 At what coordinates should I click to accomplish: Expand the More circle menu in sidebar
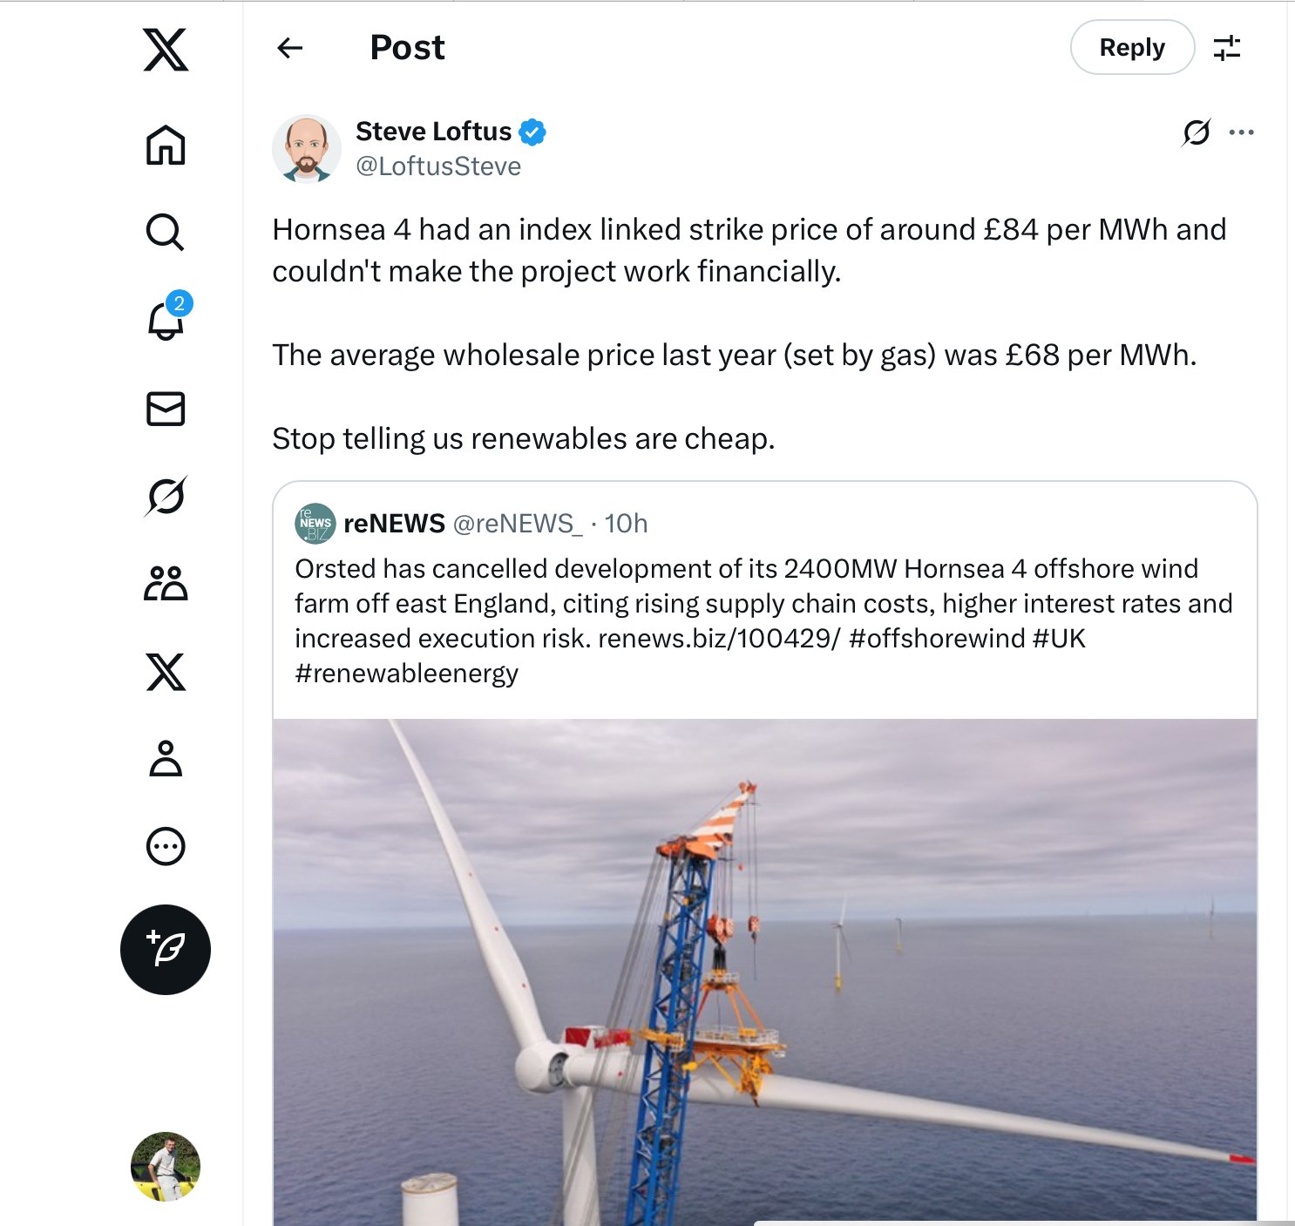pyautogui.click(x=166, y=846)
